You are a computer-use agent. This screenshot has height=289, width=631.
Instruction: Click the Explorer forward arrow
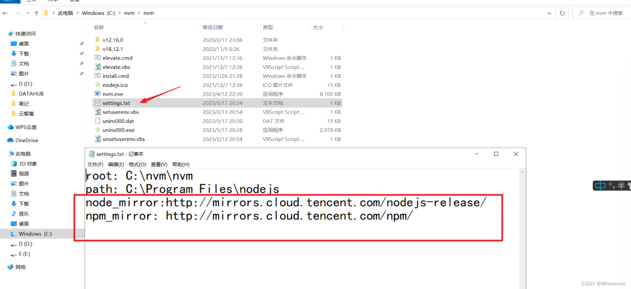click(x=18, y=13)
